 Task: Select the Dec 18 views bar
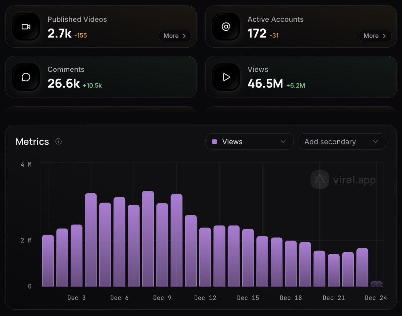tap(291, 264)
